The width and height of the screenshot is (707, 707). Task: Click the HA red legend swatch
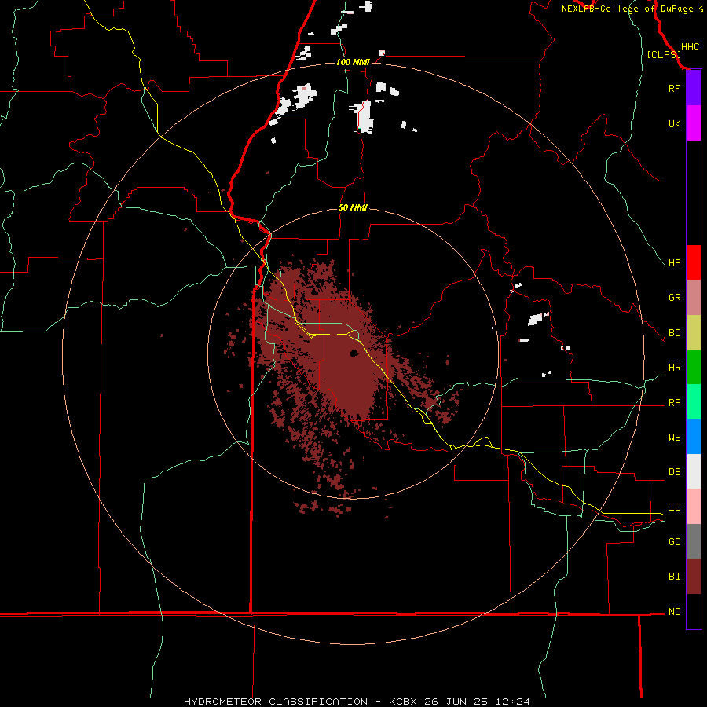click(x=694, y=262)
